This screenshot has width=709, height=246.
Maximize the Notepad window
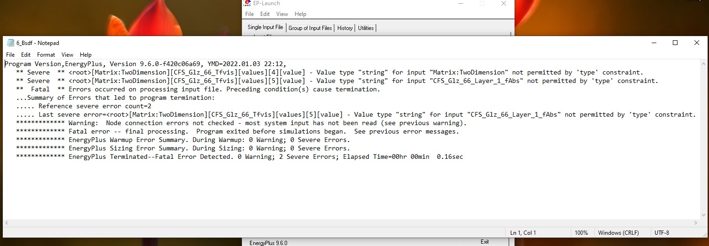point(675,43)
